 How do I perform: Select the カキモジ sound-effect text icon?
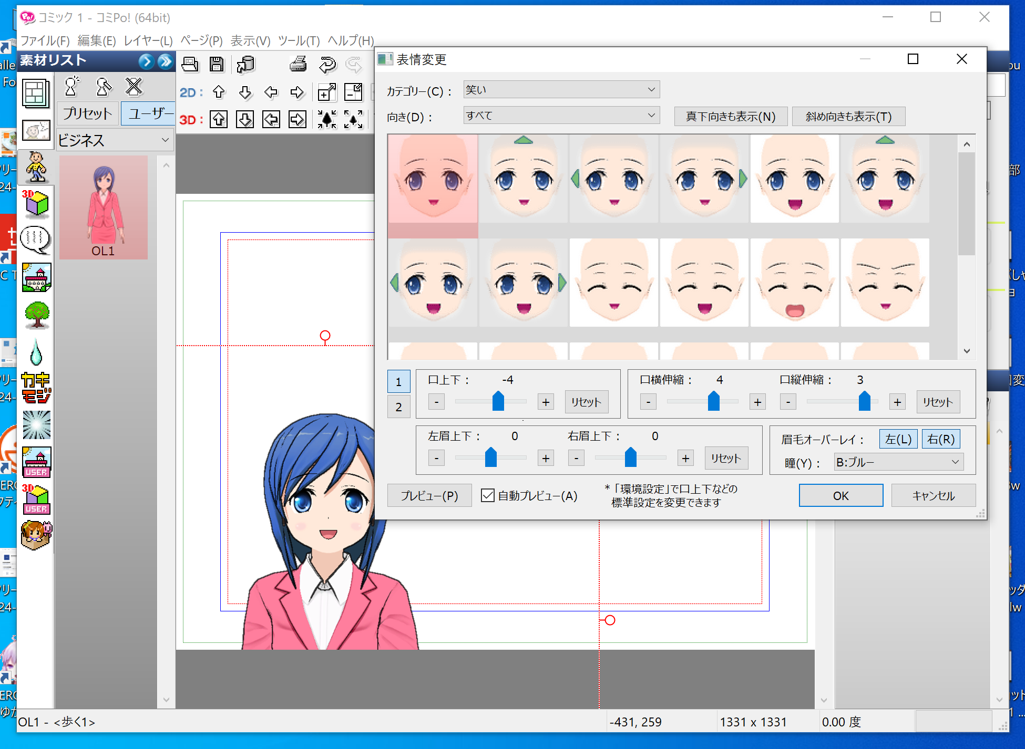(36, 388)
